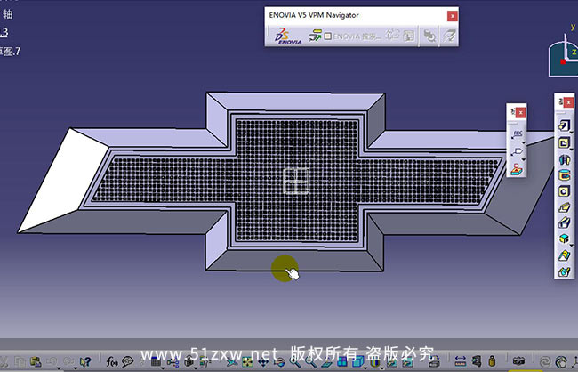Click the stamp-shaped icon in annotation toolbar
Image resolution: width=578 pixels, height=372 pixels.
pyautogui.click(x=517, y=169)
